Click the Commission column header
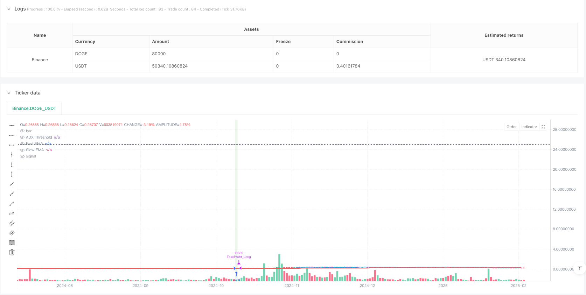Screen dimensions: 586x295 (382, 42)
